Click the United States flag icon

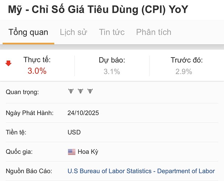point(72,152)
